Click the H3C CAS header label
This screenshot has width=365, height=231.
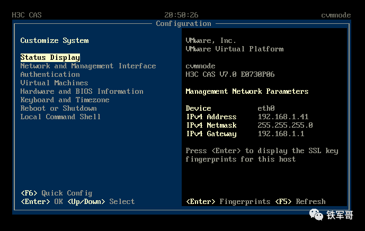pyautogui.click(x=27, y=15)
